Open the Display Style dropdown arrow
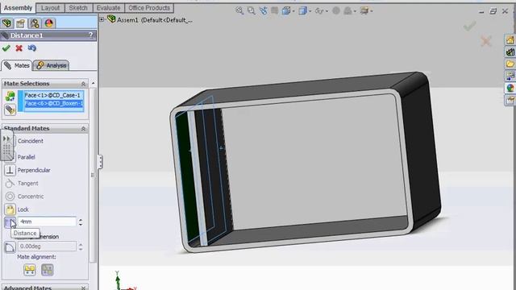The image size is (516, 290). [x=310, y=11]
